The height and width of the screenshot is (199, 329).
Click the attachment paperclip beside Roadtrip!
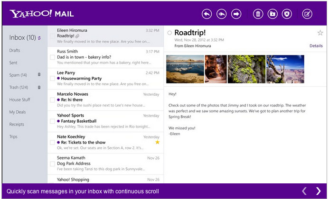click(x=77, y=36)
